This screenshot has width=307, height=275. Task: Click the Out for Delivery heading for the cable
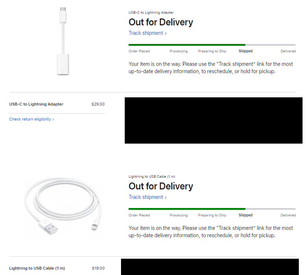click(161, 186)
